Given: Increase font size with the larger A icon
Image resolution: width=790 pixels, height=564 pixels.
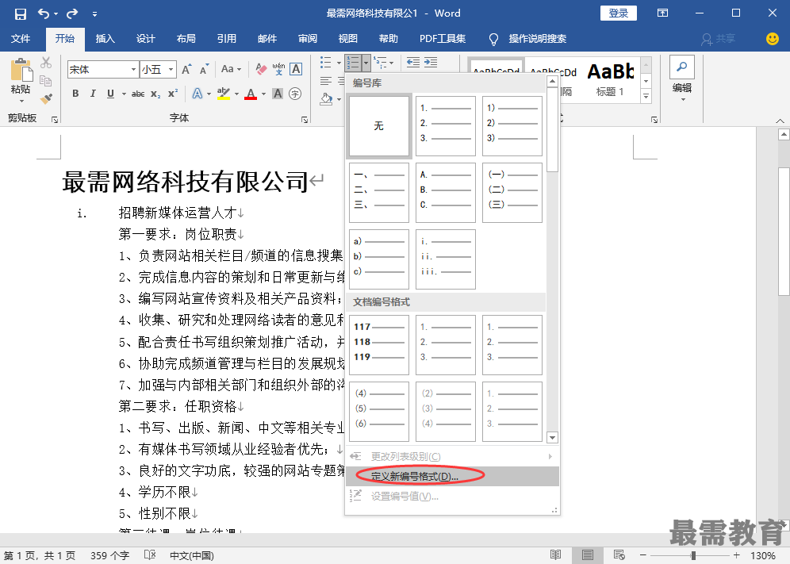Looking at the screenshot, I should click(x=186, y=69).
